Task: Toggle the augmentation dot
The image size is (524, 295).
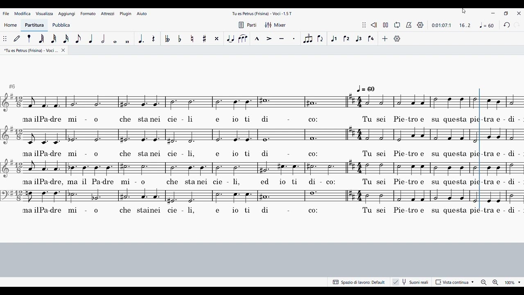Action: tap(141, 39)
